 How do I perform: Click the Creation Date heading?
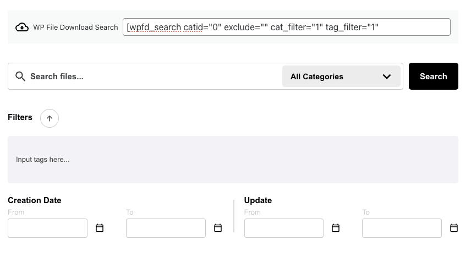(35, 200)
